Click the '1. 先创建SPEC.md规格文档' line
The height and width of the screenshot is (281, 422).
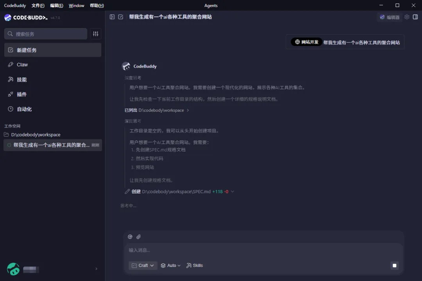click(158, 150)
